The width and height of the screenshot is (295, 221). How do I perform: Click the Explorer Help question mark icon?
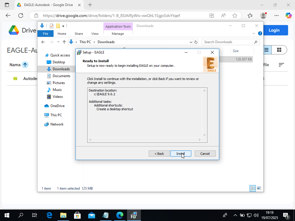click(260, 33)
